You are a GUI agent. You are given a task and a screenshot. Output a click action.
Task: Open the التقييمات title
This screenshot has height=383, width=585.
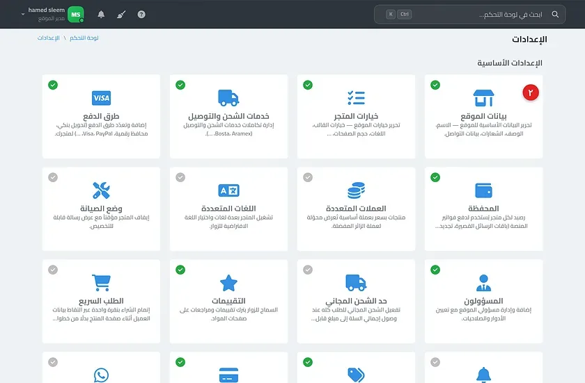coord(228,301)
